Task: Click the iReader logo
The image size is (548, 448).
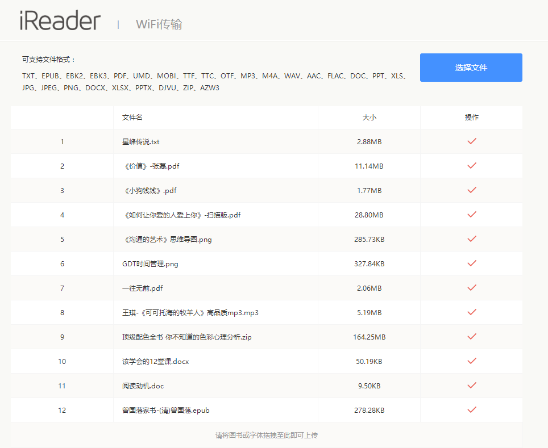Action: pos(60,21)
